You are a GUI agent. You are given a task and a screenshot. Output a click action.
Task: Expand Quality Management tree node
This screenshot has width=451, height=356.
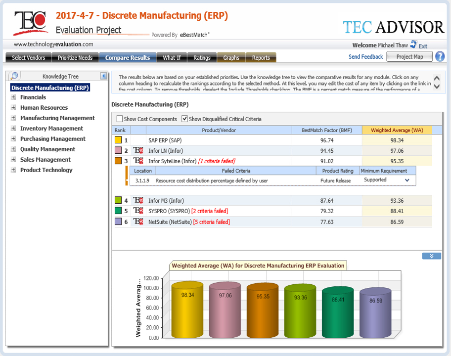tap(13, 149)
